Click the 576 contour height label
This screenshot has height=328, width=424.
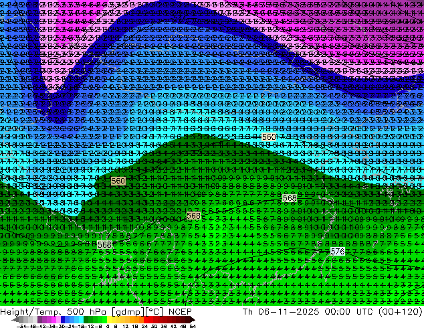(x=338, y=252)
